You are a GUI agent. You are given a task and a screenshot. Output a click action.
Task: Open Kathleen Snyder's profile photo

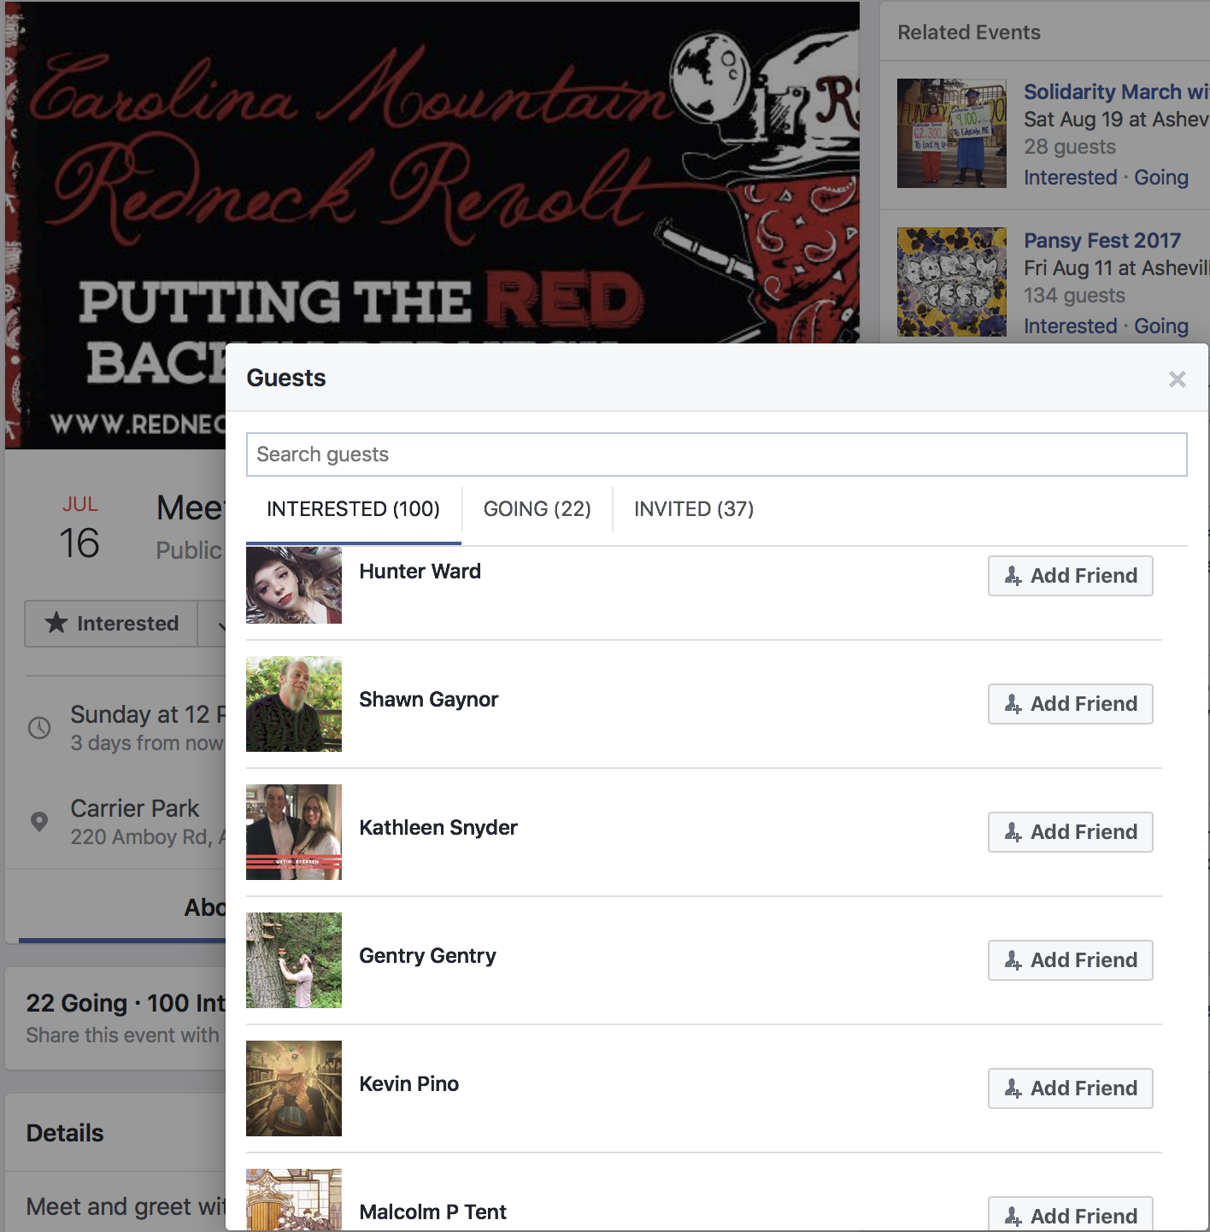click(x=294, y=832)
